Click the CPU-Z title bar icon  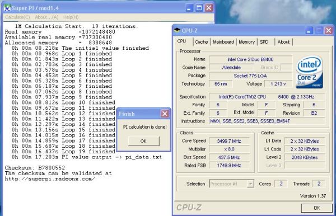point(177,30)
